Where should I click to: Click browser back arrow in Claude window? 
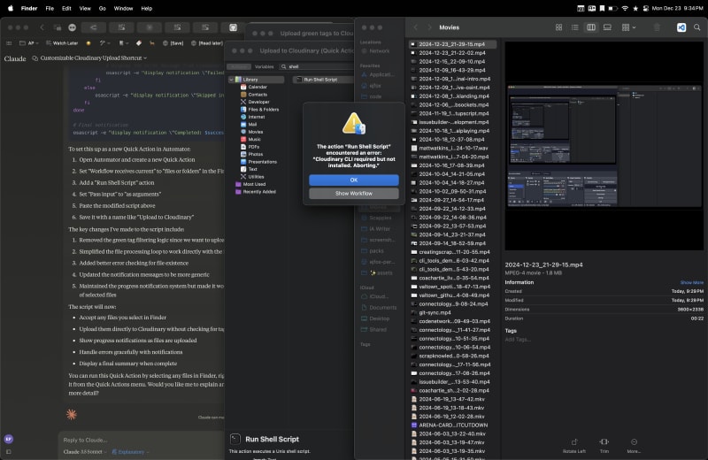pos(42,27)
